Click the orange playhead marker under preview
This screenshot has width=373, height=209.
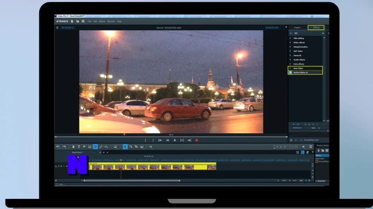124,135
